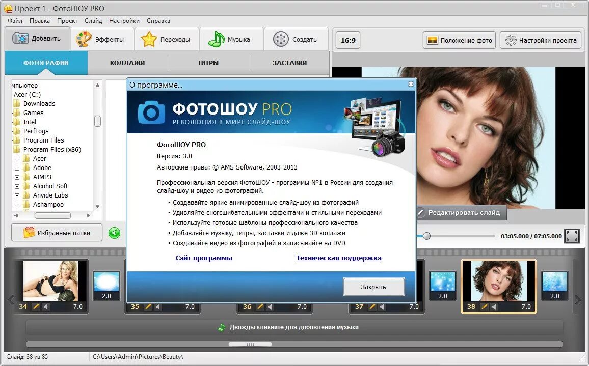This screenshot has height=366, width=589.
Task: Click the edit pencil icon on slide 38
Action: [x=484, y=306]
